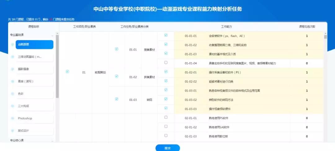
Task: Click the dot icon beside 三大构成
Action: pyautogui.click(x=12, y=106)
